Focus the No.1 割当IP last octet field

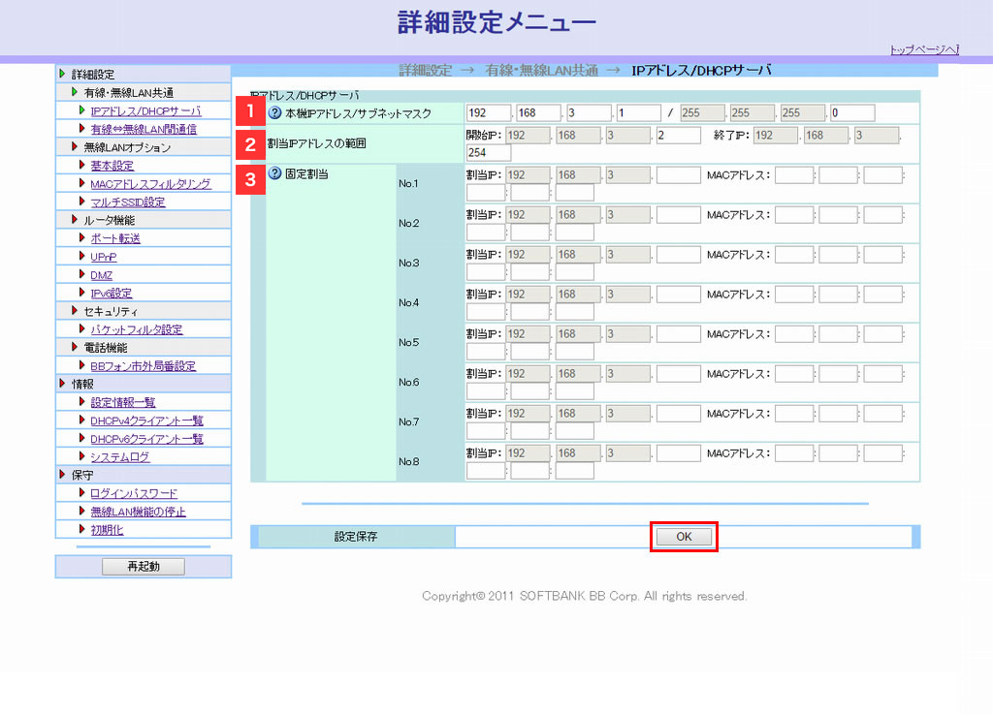coord(678,175)
